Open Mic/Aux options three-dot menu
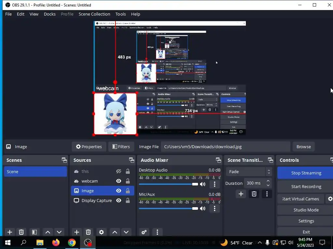 pyautogui.click(x=215, y=208)
